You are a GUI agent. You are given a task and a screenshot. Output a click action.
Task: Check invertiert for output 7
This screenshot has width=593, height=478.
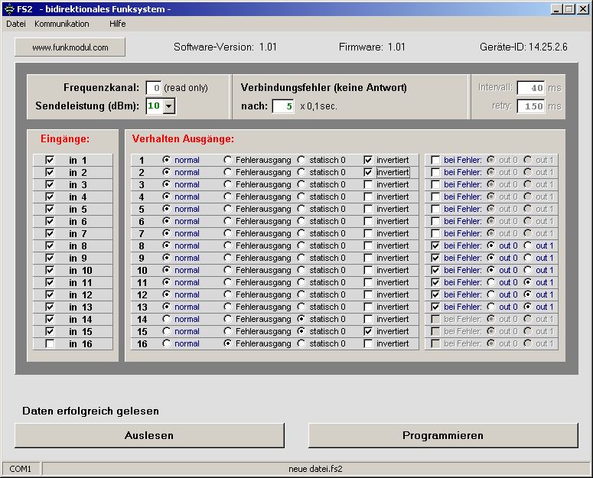[x=368, y=233]
